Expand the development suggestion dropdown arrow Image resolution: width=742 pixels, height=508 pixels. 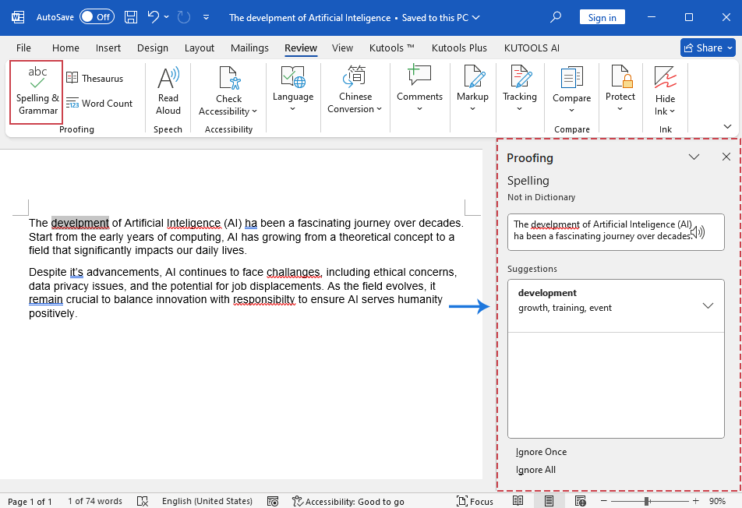click(708, 305)
